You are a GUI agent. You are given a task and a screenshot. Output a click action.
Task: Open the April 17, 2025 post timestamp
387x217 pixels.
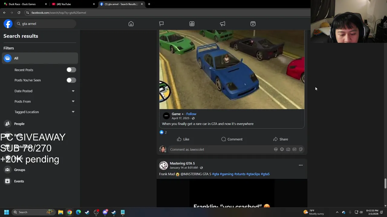[x=180, y=118]
